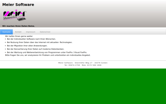Viewport: 166px width, 104px height.
Task: Click the 'Wir helfen Ihnen gerne weiter' text
Action: point(19,36)
